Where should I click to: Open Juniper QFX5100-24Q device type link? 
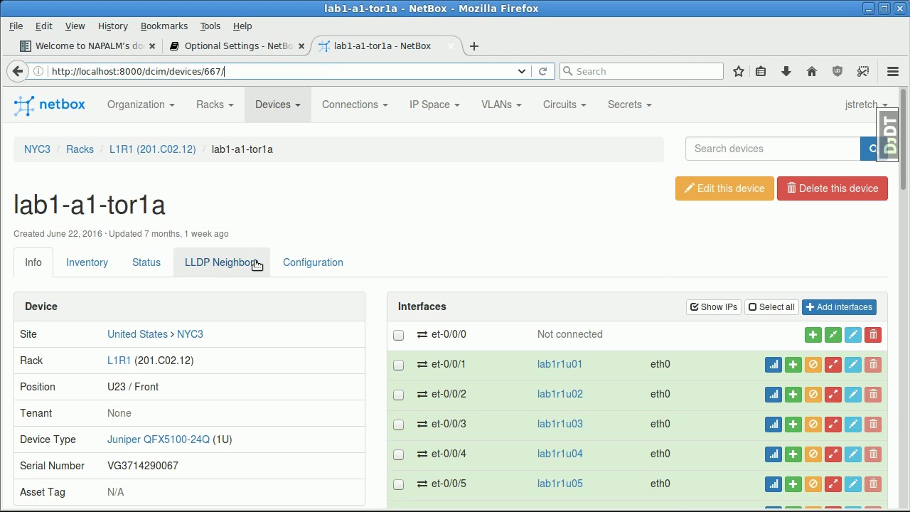pos(159,439)
